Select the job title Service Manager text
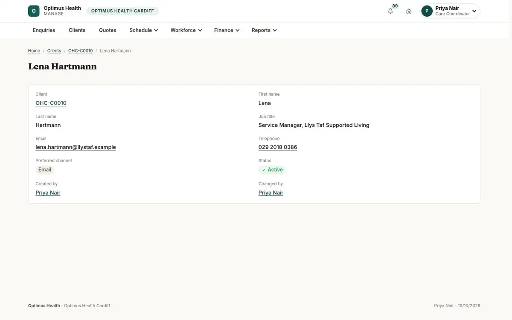The image size is (512, 320). pos(314,125)
